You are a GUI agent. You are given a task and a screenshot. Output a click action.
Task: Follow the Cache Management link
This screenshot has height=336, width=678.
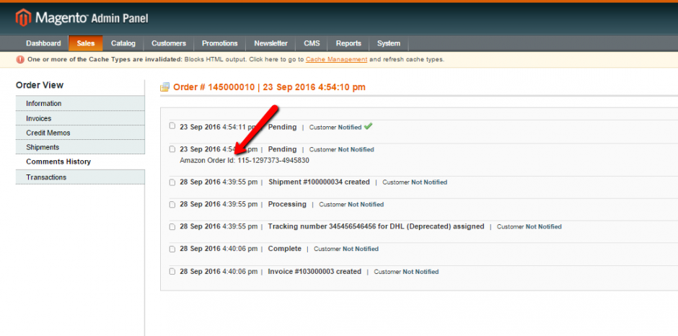(x=336, y=59)
